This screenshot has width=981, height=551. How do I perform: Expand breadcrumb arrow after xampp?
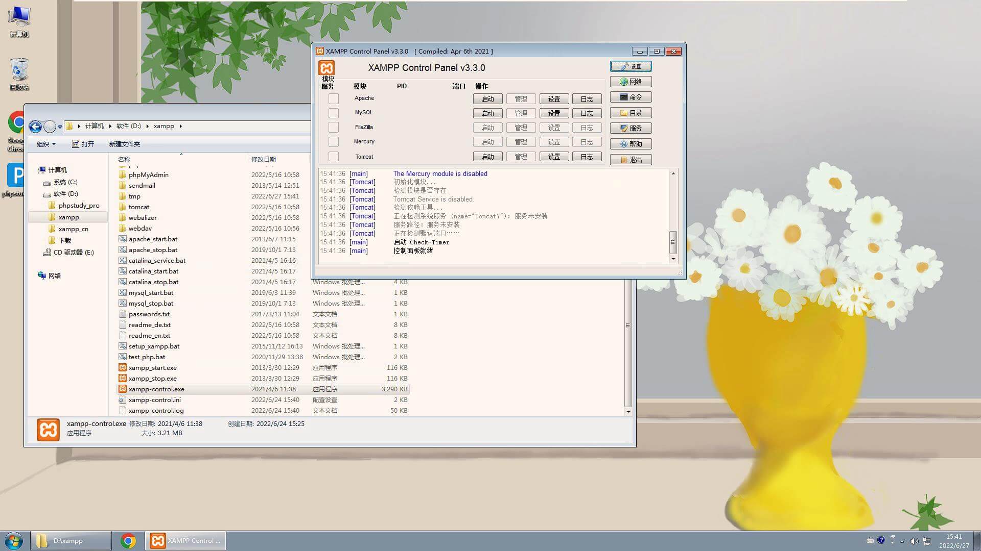click(180, 126)
